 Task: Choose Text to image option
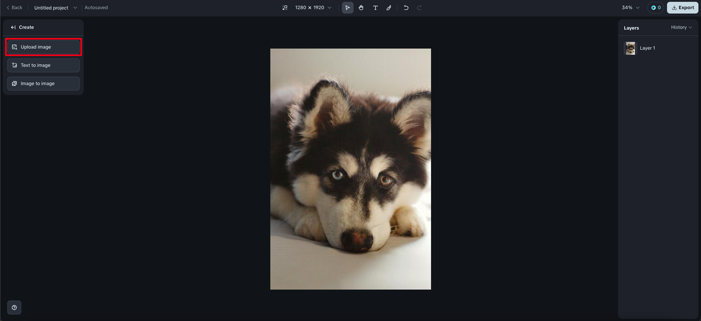tap(43, 65)
